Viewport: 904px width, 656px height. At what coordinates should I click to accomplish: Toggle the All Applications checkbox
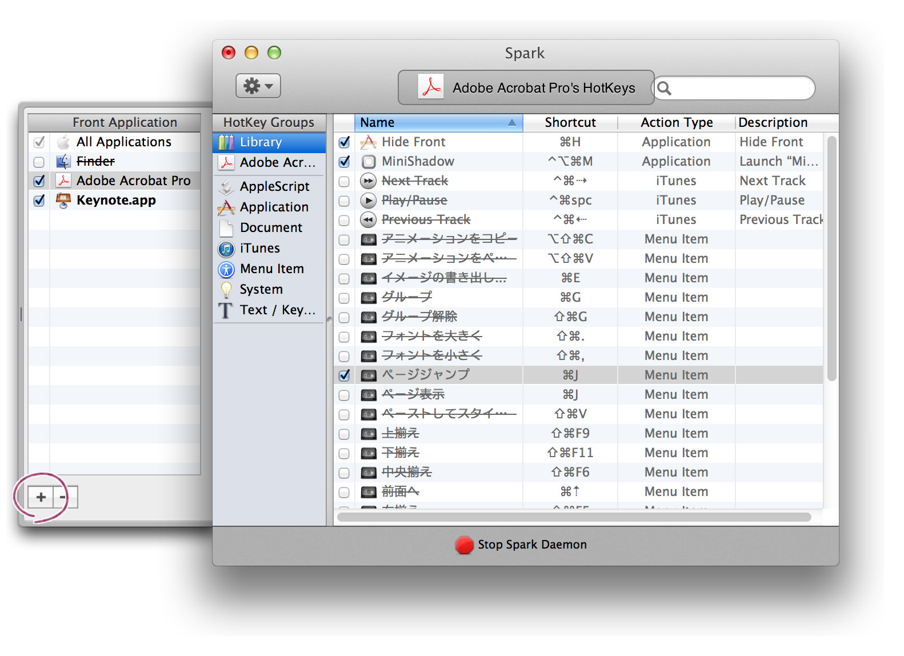(39, 142)
